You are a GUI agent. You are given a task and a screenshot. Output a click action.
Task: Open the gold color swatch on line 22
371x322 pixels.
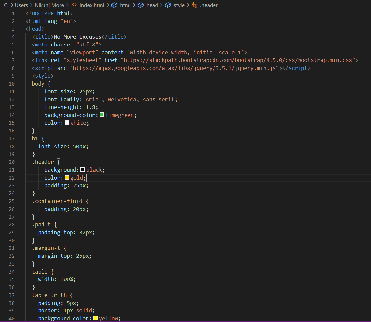point(67,178)
